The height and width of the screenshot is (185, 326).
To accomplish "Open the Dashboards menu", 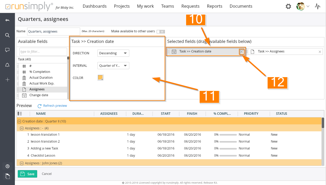I will pyautogui.click(x=95, y=6).
